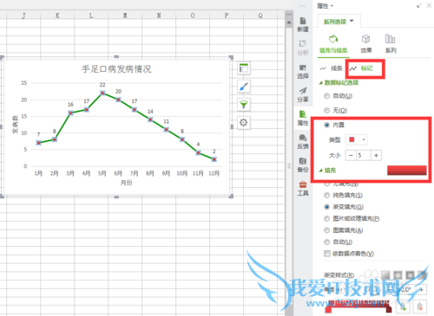Select 图案填充(A) pattern fill
434x316 pixels.
pos(344,230)
